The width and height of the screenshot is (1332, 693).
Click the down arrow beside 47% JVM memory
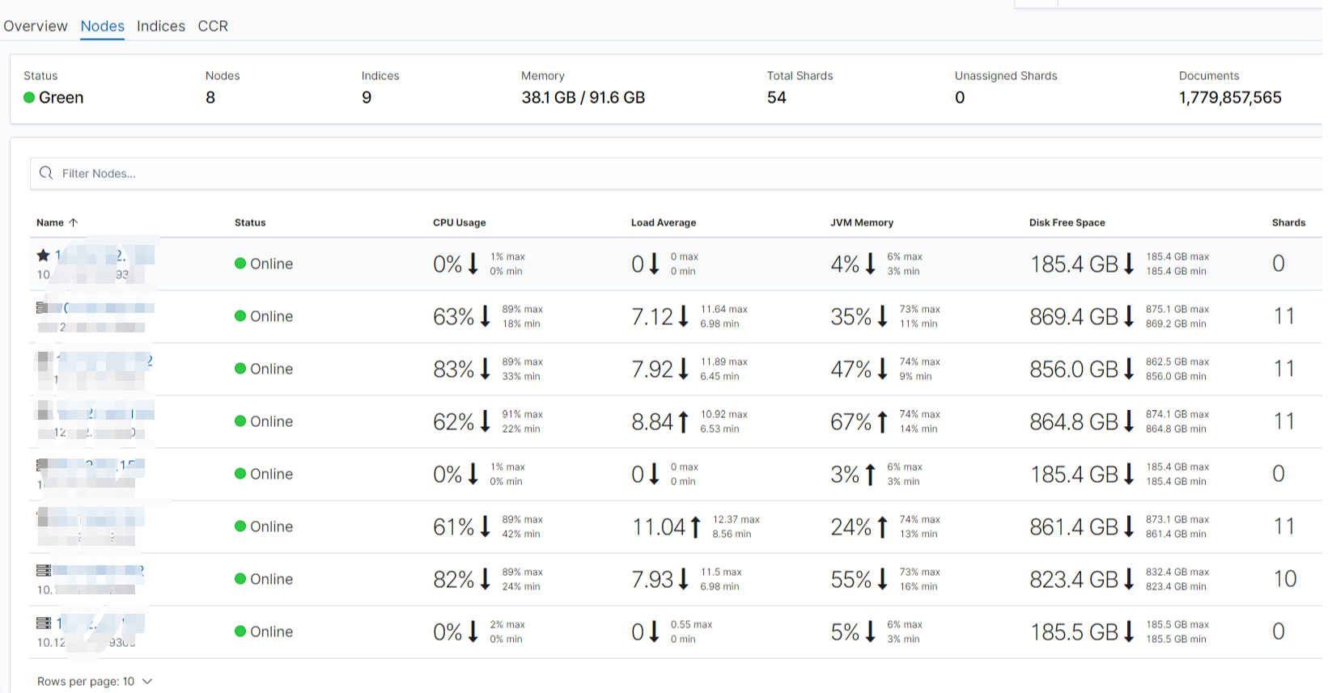click(x=882, y=369)
